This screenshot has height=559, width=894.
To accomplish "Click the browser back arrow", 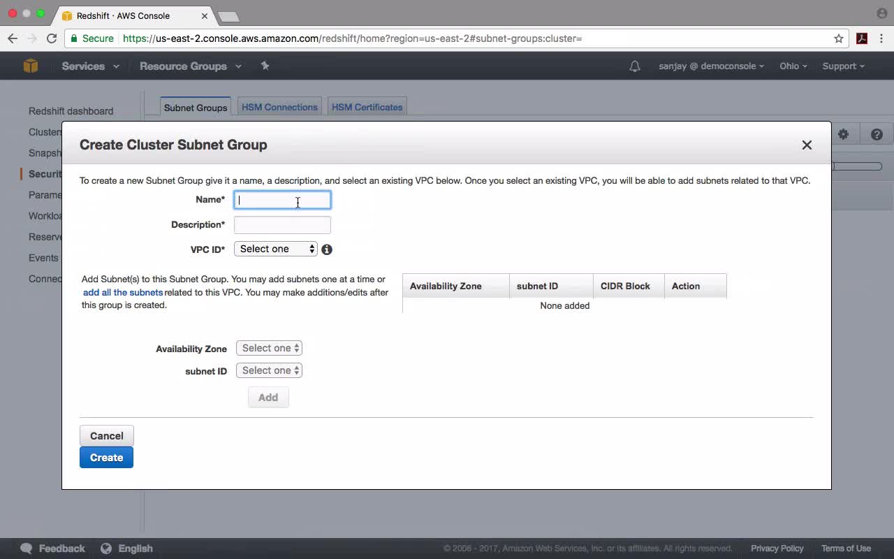I will tap(13, 38).
